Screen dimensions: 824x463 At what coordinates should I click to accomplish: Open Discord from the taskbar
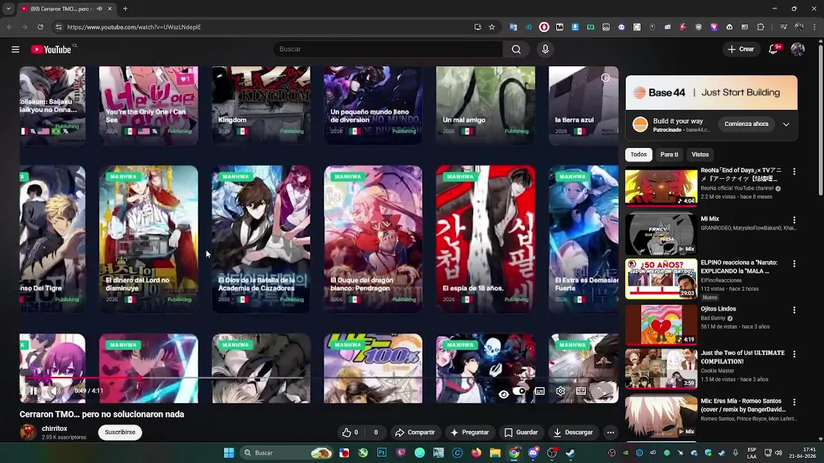click(x=533, y=453)
